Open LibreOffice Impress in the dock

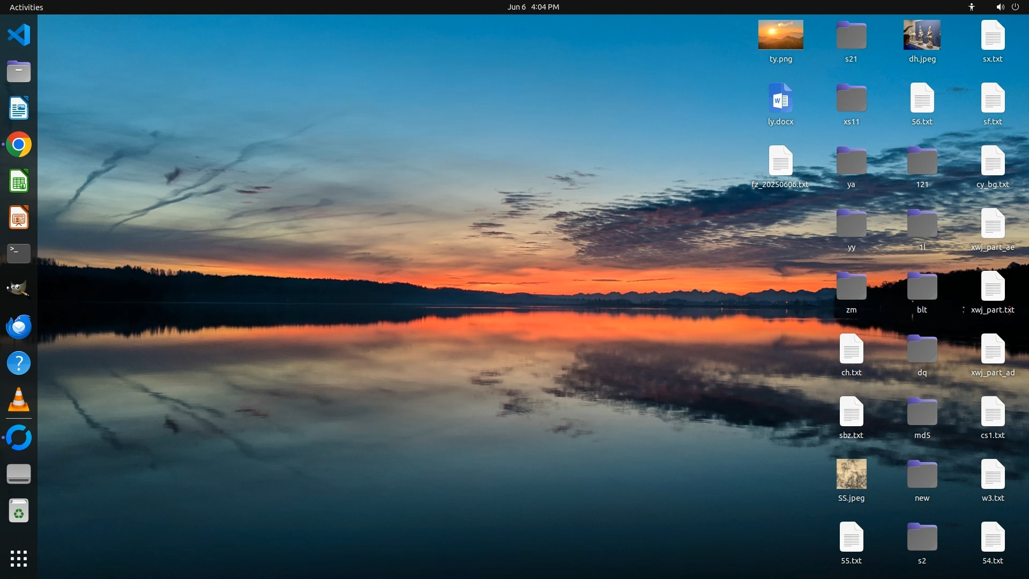click(19, 218)
